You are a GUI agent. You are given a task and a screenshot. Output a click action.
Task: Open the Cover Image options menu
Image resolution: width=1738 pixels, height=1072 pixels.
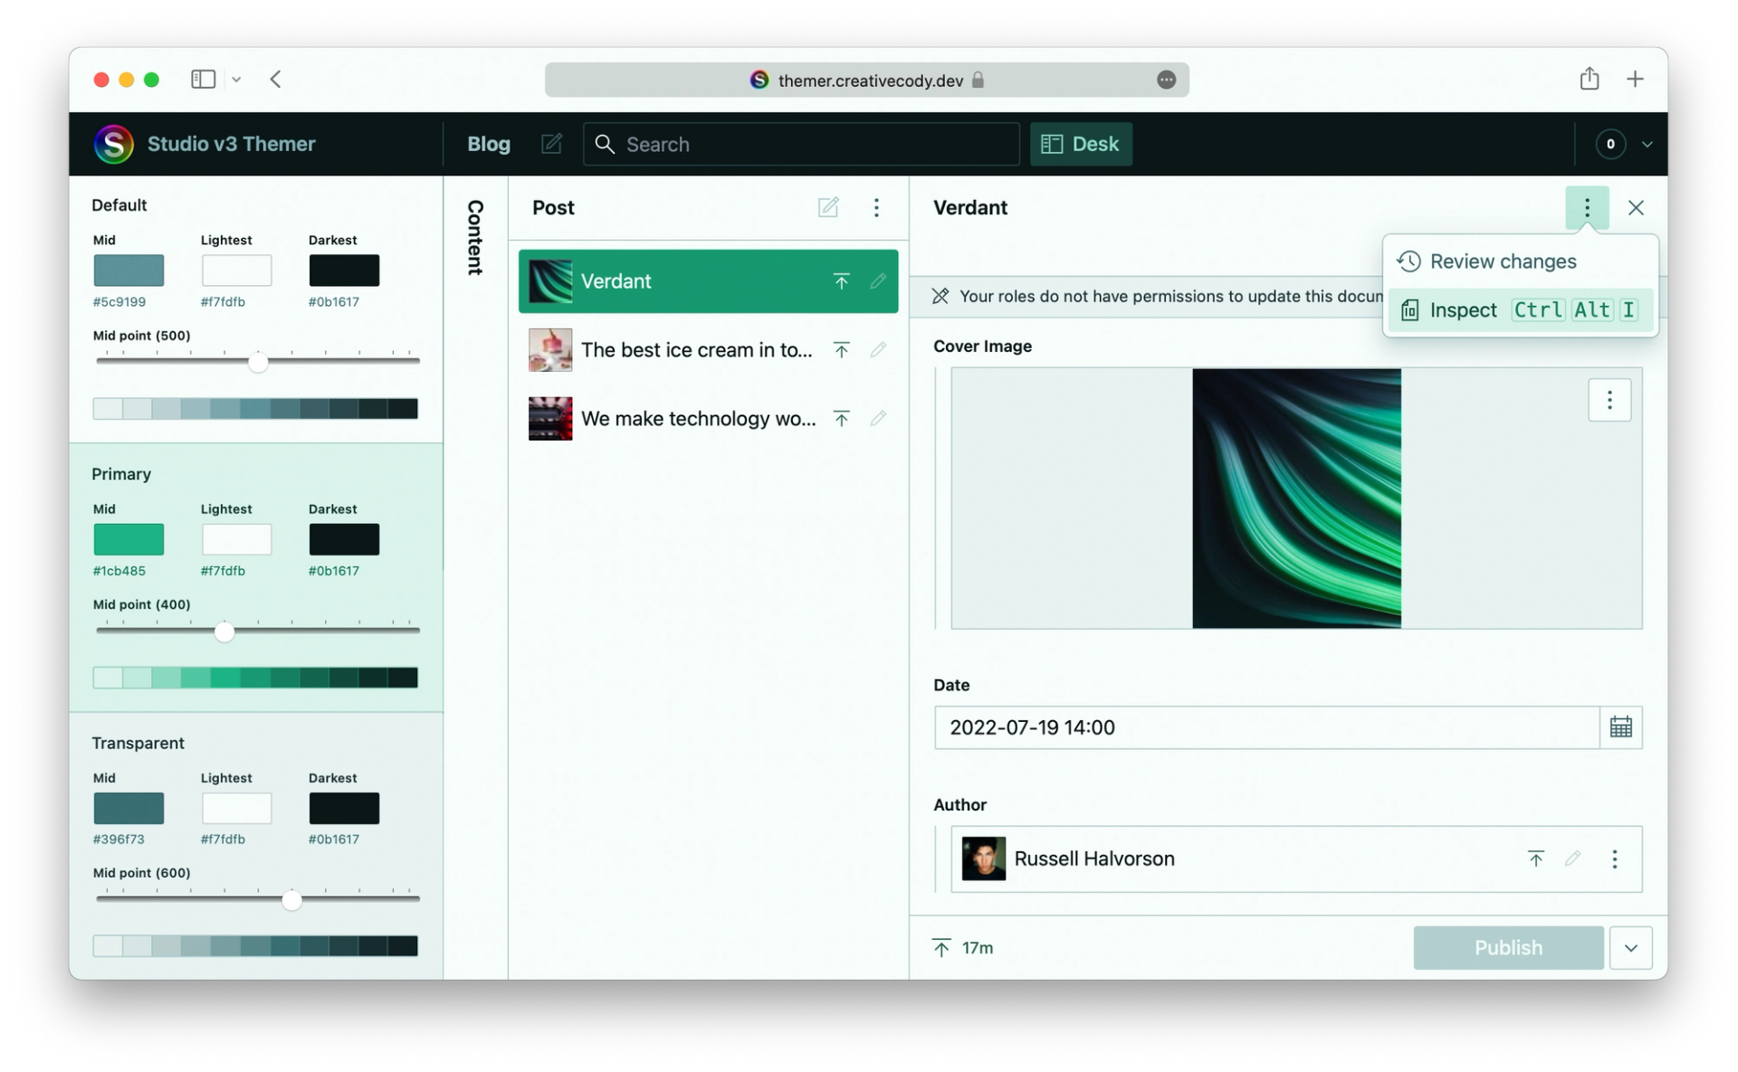(1609, 400)
